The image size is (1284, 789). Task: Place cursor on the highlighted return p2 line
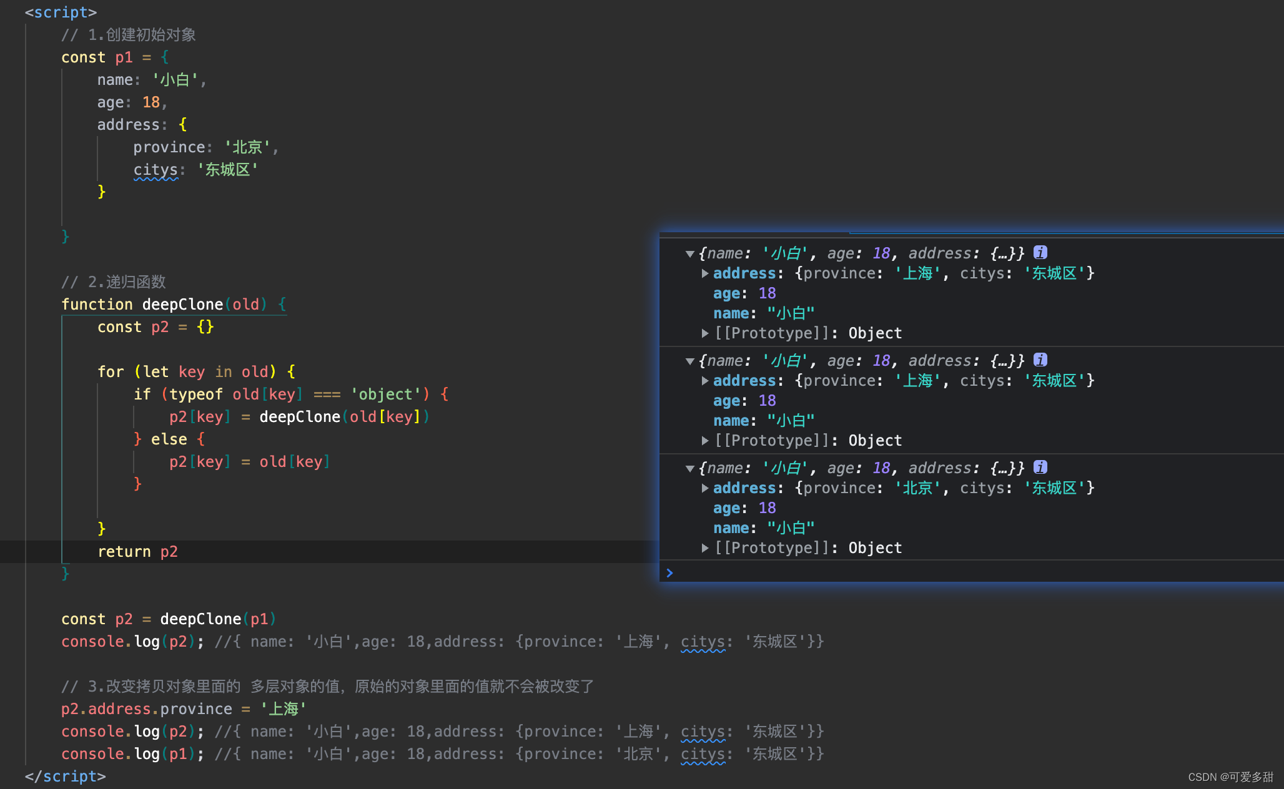[x=138, y=551]
